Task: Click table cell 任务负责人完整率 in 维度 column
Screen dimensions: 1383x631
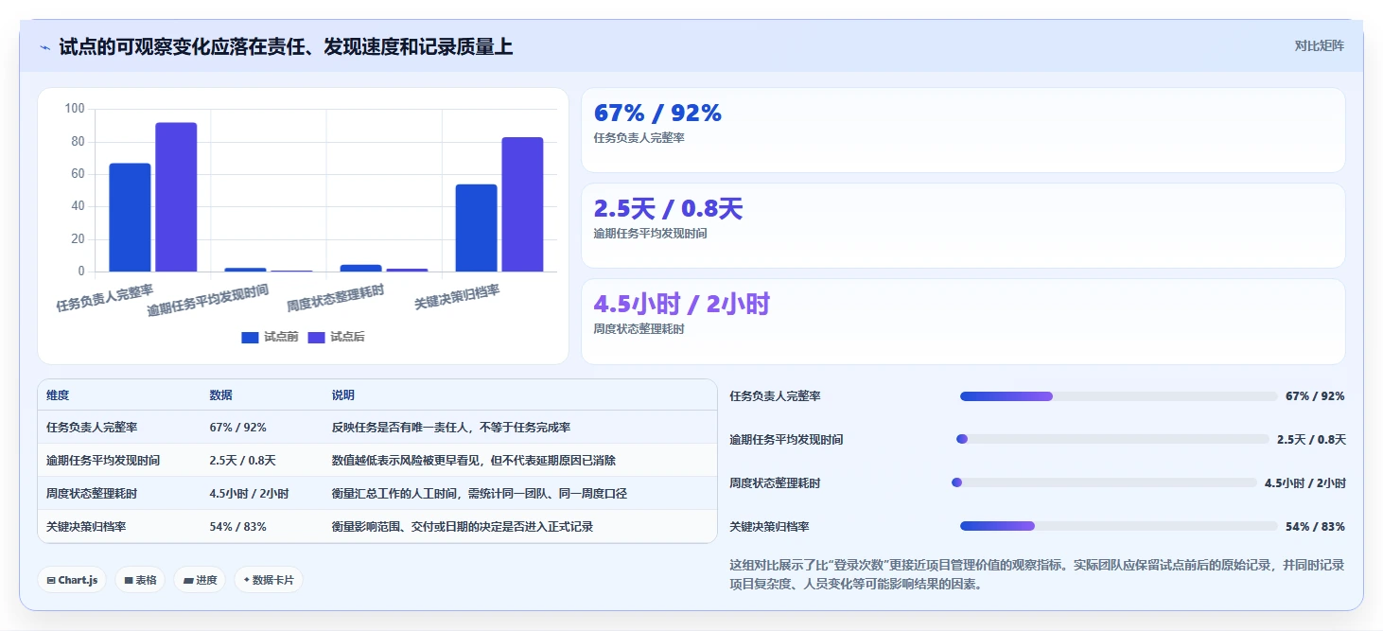Action: click(x=92, y=428)
